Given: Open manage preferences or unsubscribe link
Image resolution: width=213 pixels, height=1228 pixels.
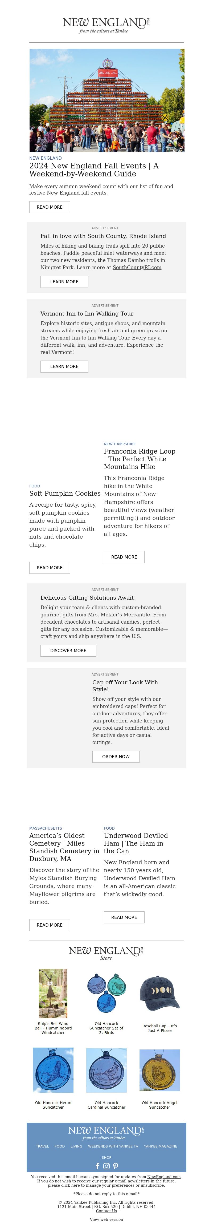Looking at the screenshot, I should coord(112,1185).
